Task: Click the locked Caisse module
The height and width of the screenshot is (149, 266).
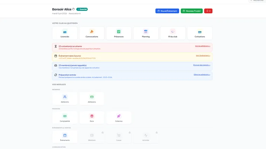Action: [x=119, y=137]
